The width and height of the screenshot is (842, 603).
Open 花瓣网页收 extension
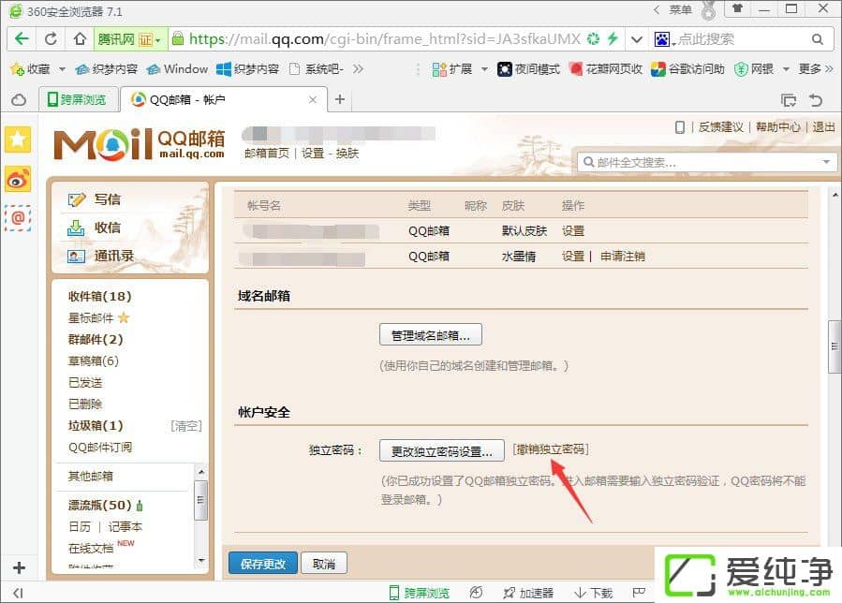point(606,68)
